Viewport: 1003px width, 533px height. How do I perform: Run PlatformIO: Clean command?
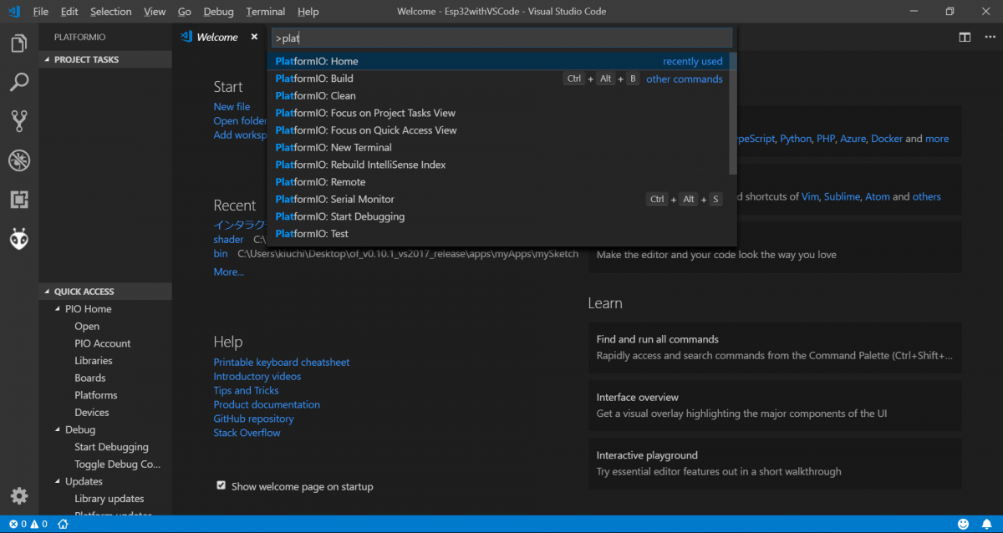(498, 96)
